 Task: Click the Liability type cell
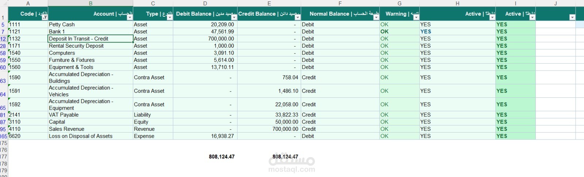(153, 115)
